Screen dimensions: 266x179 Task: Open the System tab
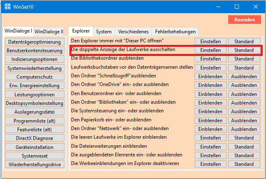click(104, 32)
